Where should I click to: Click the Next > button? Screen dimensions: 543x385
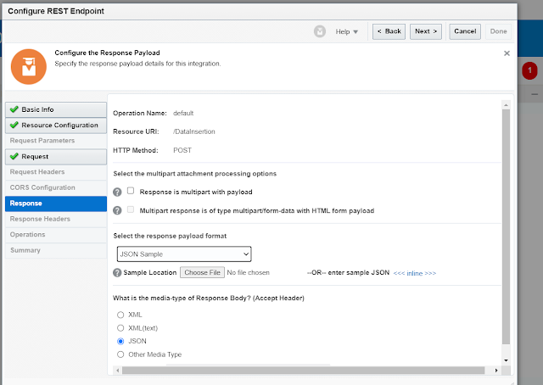pos(426,31)
